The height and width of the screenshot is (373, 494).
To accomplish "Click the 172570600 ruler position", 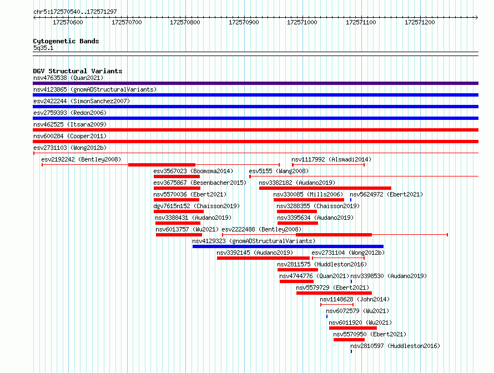I will click(x=68, y=22).
